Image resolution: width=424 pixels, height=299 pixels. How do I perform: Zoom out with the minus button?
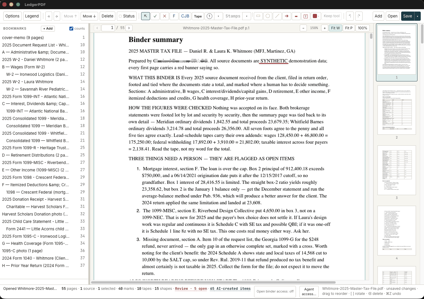click(303, 28)
